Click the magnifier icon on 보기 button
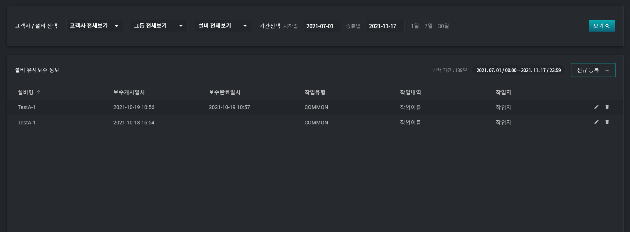The image size is (630, 232). pyautogui.click(x=607, y=26)
